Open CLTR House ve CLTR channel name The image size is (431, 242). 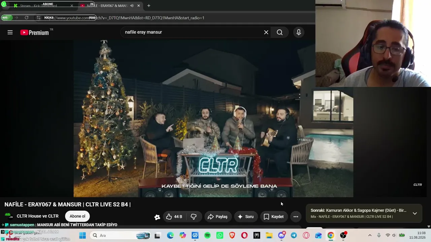[x=38, y=216]
